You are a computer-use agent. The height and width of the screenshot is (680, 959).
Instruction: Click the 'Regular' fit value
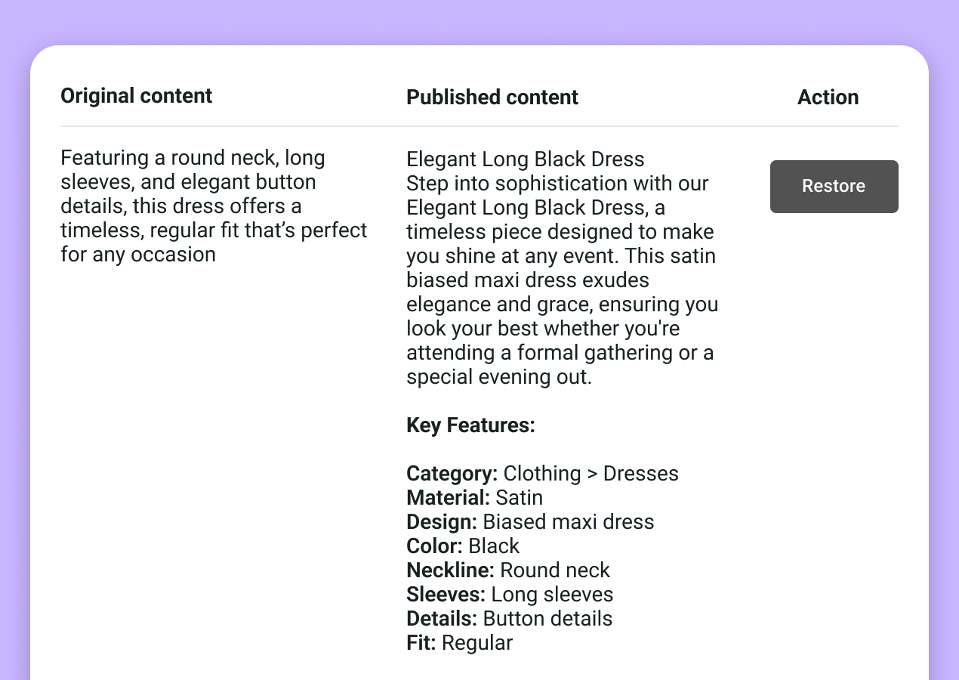(477, 643)
